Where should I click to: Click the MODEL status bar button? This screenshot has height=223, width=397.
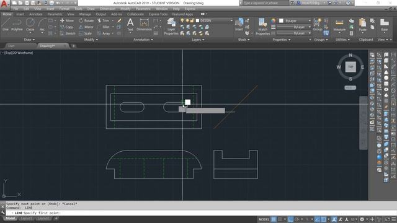[264, 219]
